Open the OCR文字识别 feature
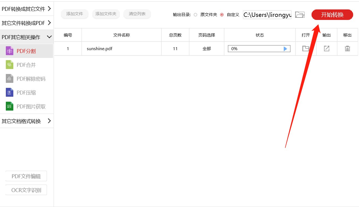The image size is (359, 207). (x=26, y=190)
